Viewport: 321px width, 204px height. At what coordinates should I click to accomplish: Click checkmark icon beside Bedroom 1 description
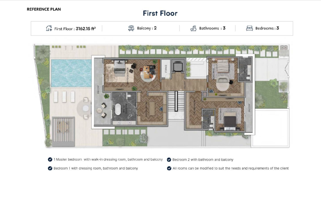pyautogui.click(x=50, y=168)
